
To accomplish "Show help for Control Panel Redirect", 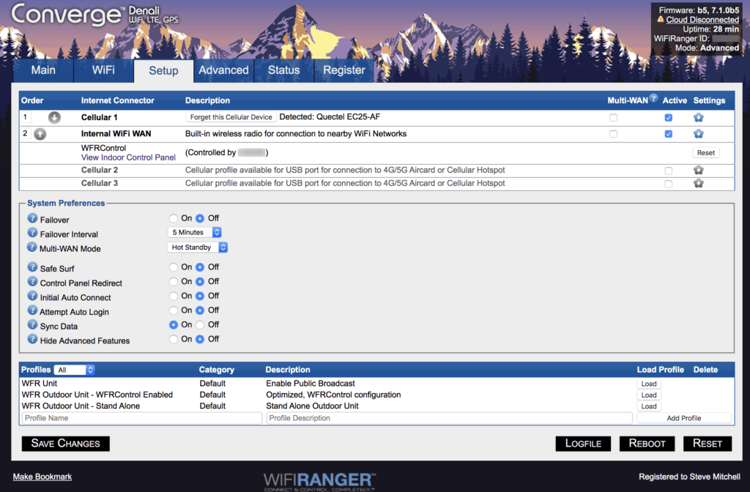I will 32,281.
